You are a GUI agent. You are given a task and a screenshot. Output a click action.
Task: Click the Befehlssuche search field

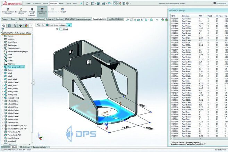(x=221, y=3)
